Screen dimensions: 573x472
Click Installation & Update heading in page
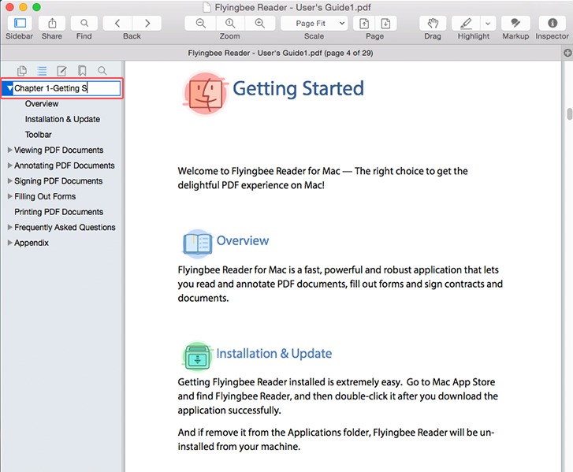(x=274, y=354)
